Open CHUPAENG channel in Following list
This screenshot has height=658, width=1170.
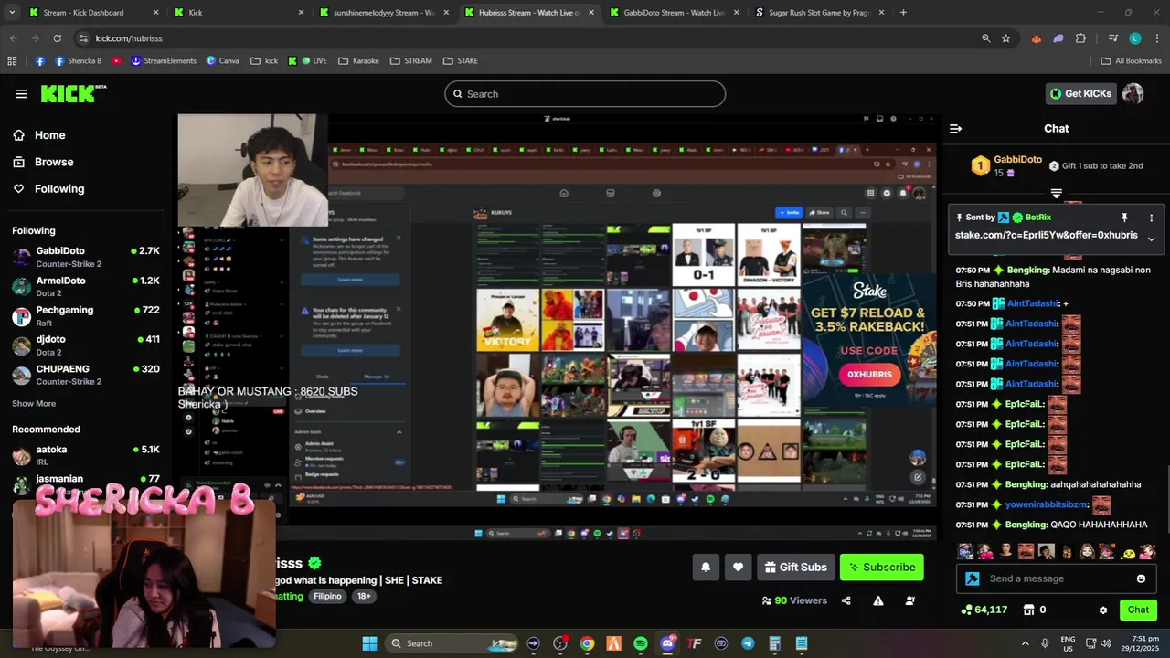86,375
